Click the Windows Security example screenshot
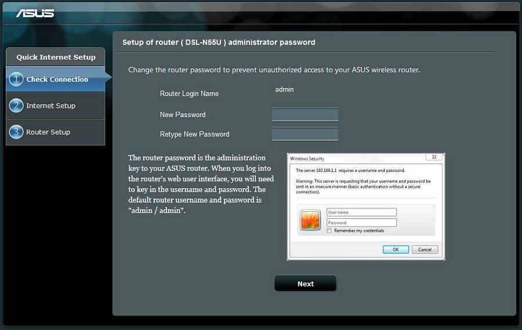Image resolution: width=522 pixels, height=330 pixels. click(366, 206)
